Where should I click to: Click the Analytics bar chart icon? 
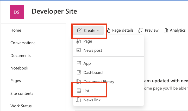point(166,30)
